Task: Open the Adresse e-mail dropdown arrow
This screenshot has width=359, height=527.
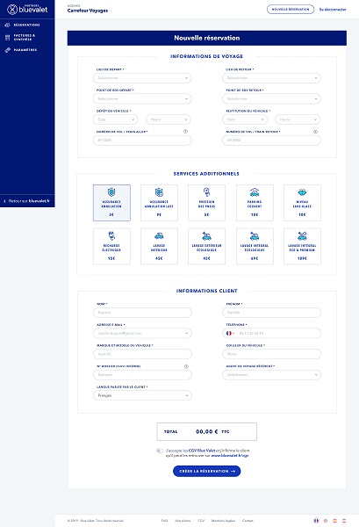Action: (187, 334)
